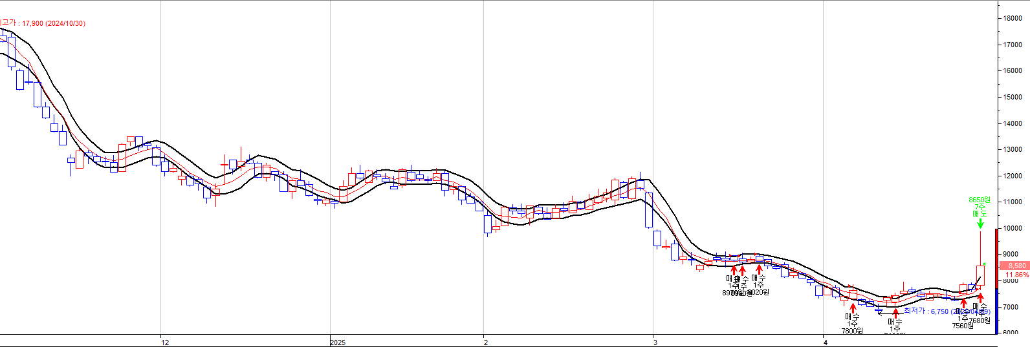Click the 12 month label on time axis
Image resolution: width=1030 pixels, height=347 pixels.
165,342
